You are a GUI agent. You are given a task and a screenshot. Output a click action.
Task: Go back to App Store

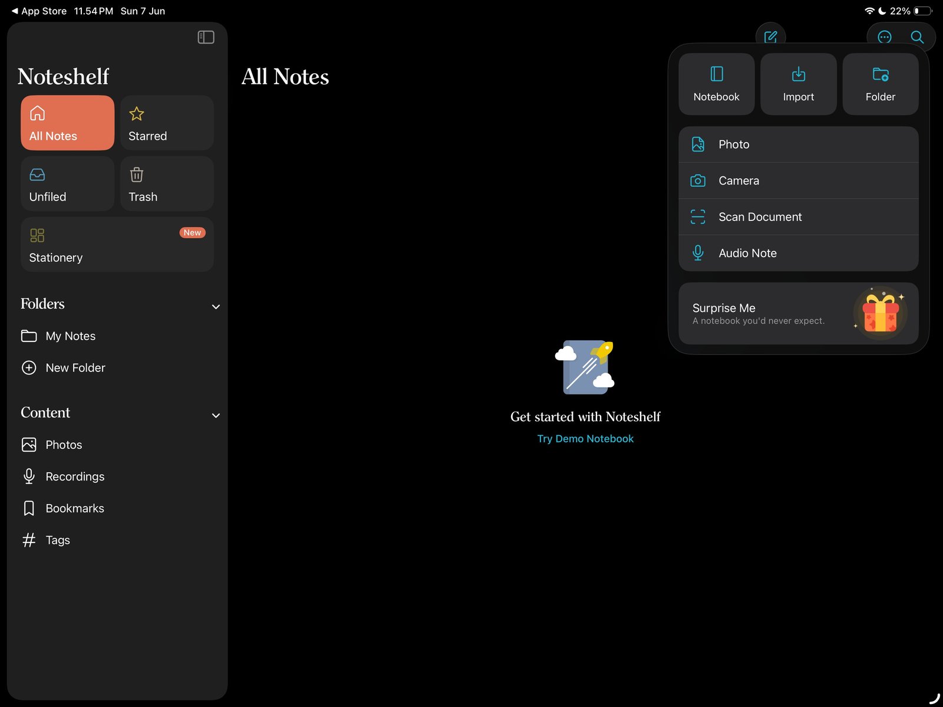pyautogui.click(x=39, y=11)
